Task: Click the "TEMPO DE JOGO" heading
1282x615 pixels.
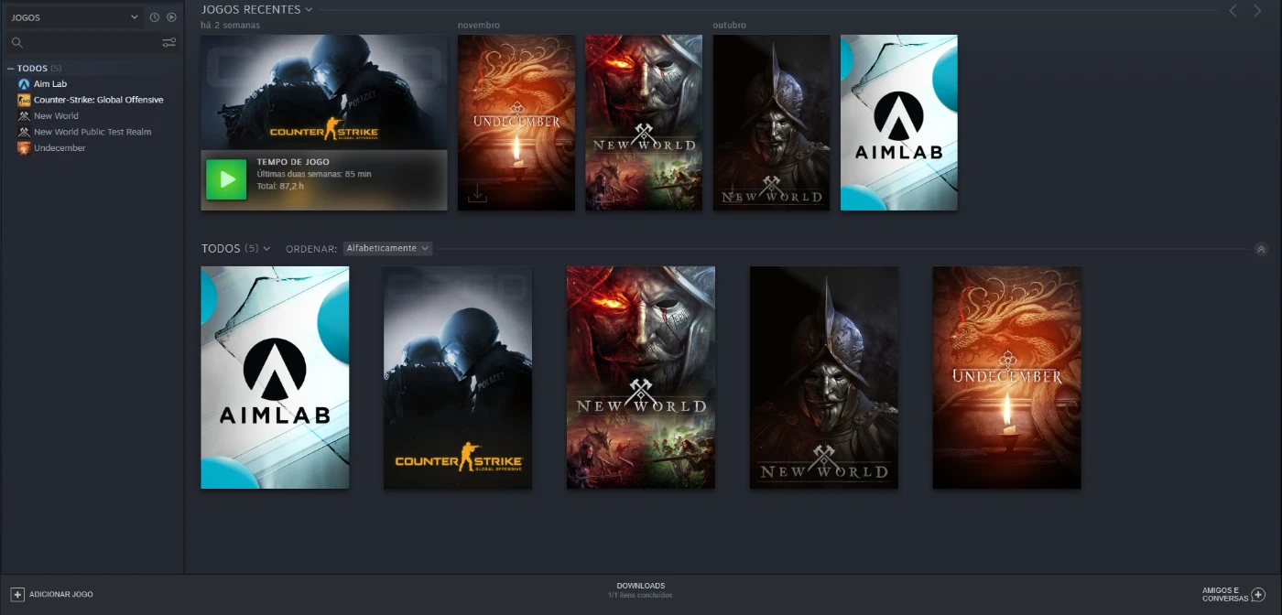Action: (293, 162)
